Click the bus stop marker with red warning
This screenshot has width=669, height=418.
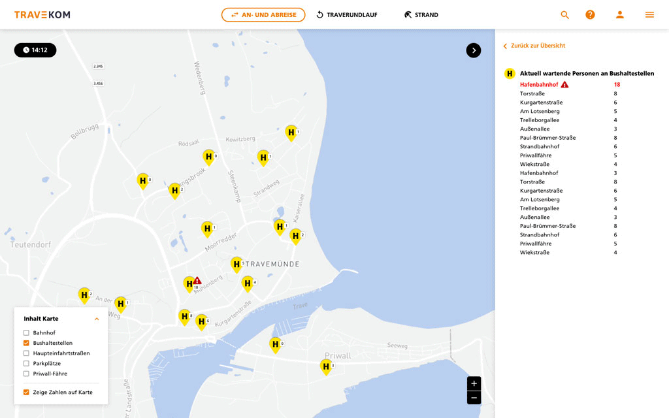coord(190,284)
